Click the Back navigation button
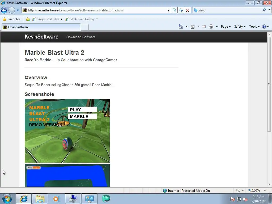272x204 pixels. [x=4, y=10]
